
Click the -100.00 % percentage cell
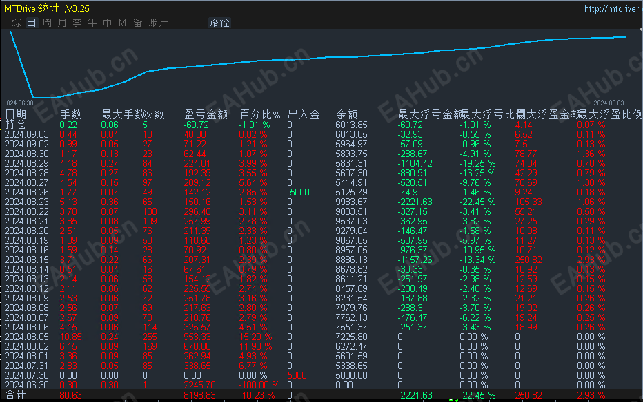coord(259,385)
